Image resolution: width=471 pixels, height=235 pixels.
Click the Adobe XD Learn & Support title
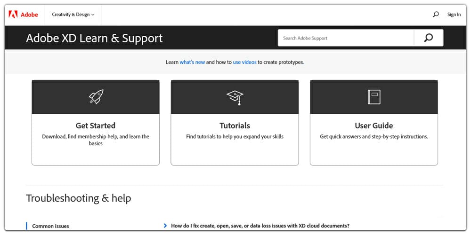tap(94, 39)
